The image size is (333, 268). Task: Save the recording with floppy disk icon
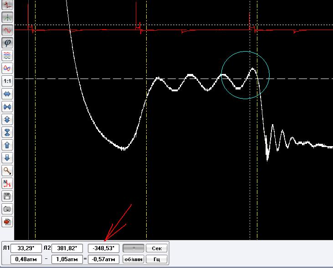7,196
